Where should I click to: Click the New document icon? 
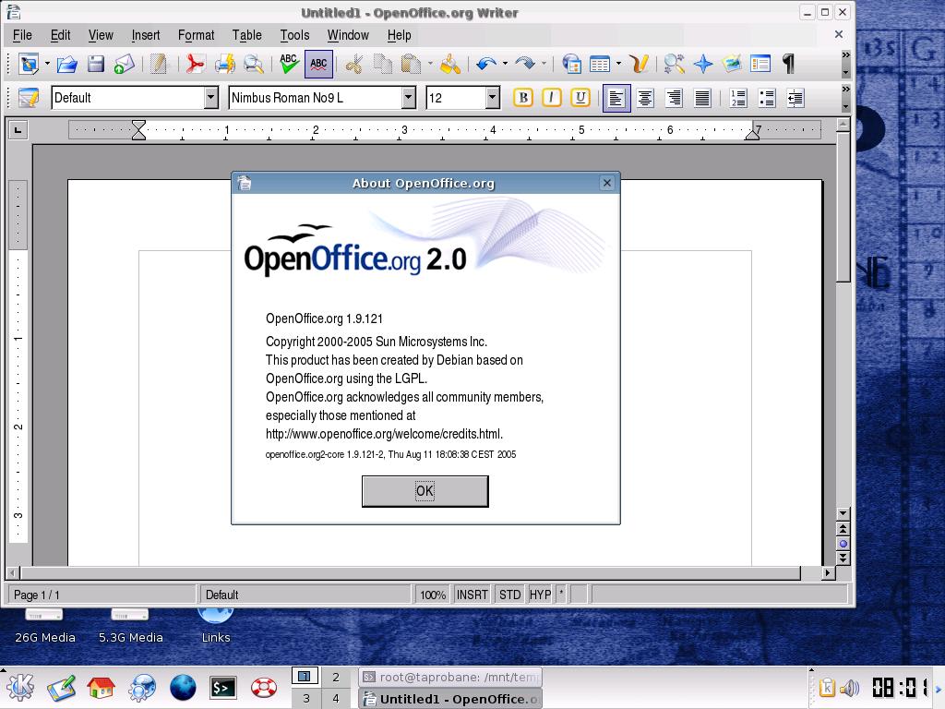[29, 64]
